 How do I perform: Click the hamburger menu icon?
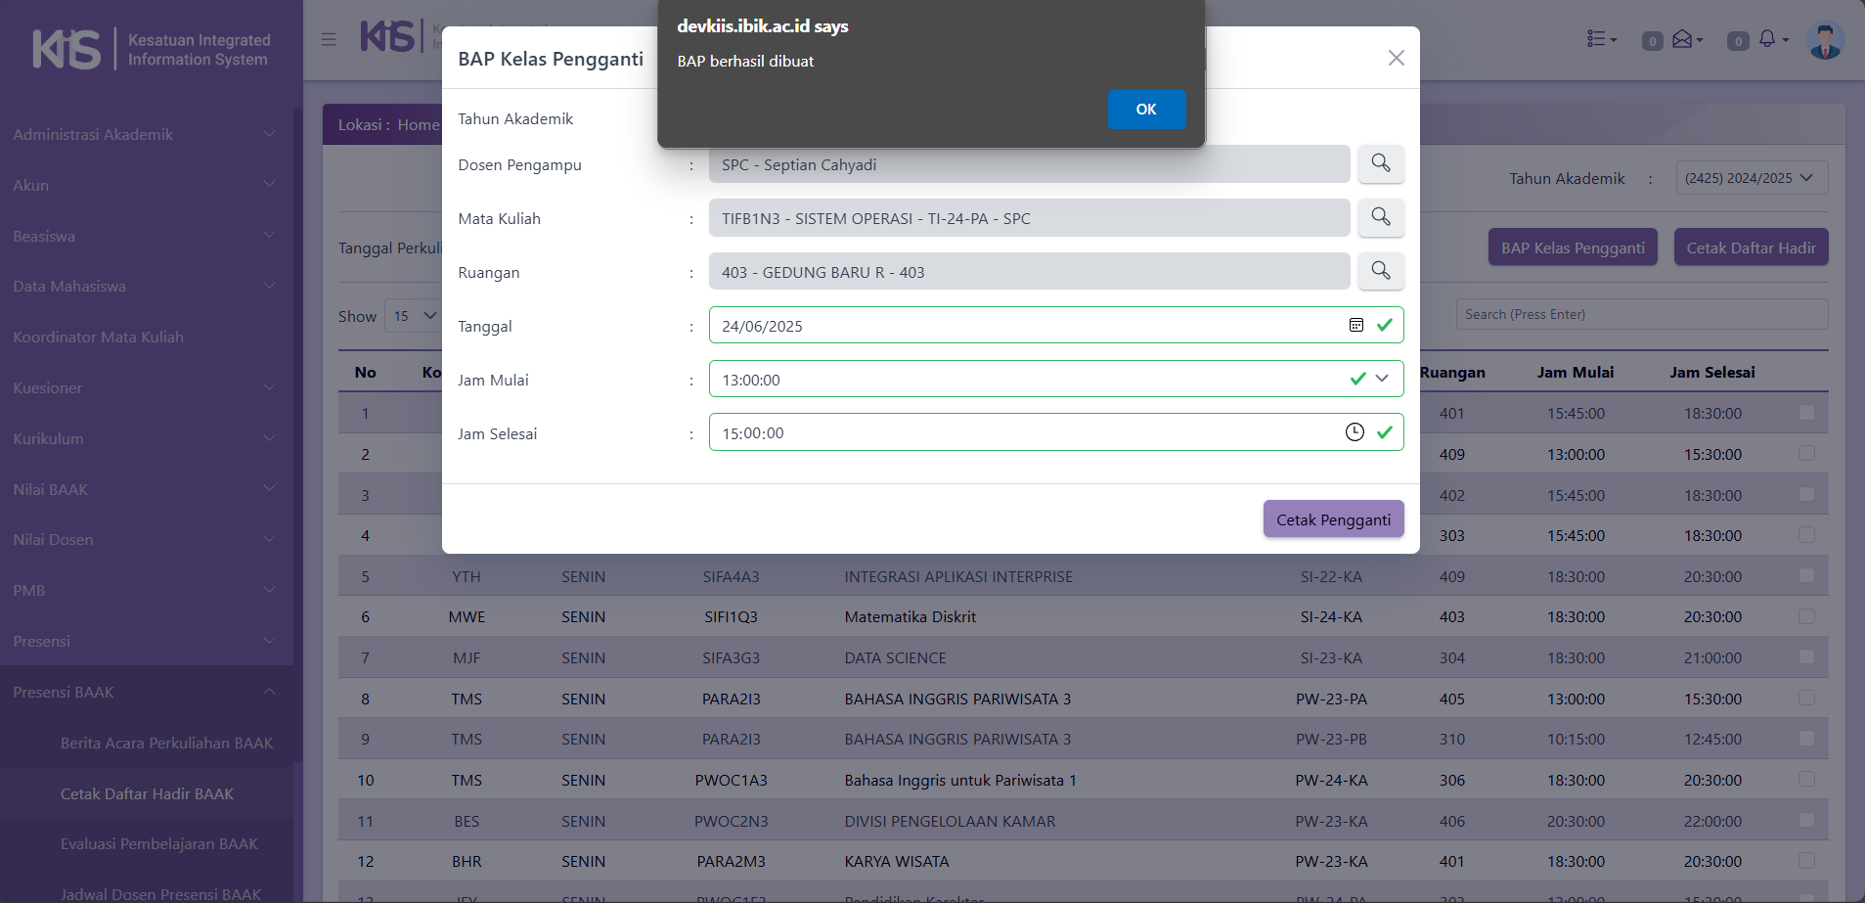click(x=329, y=39)
